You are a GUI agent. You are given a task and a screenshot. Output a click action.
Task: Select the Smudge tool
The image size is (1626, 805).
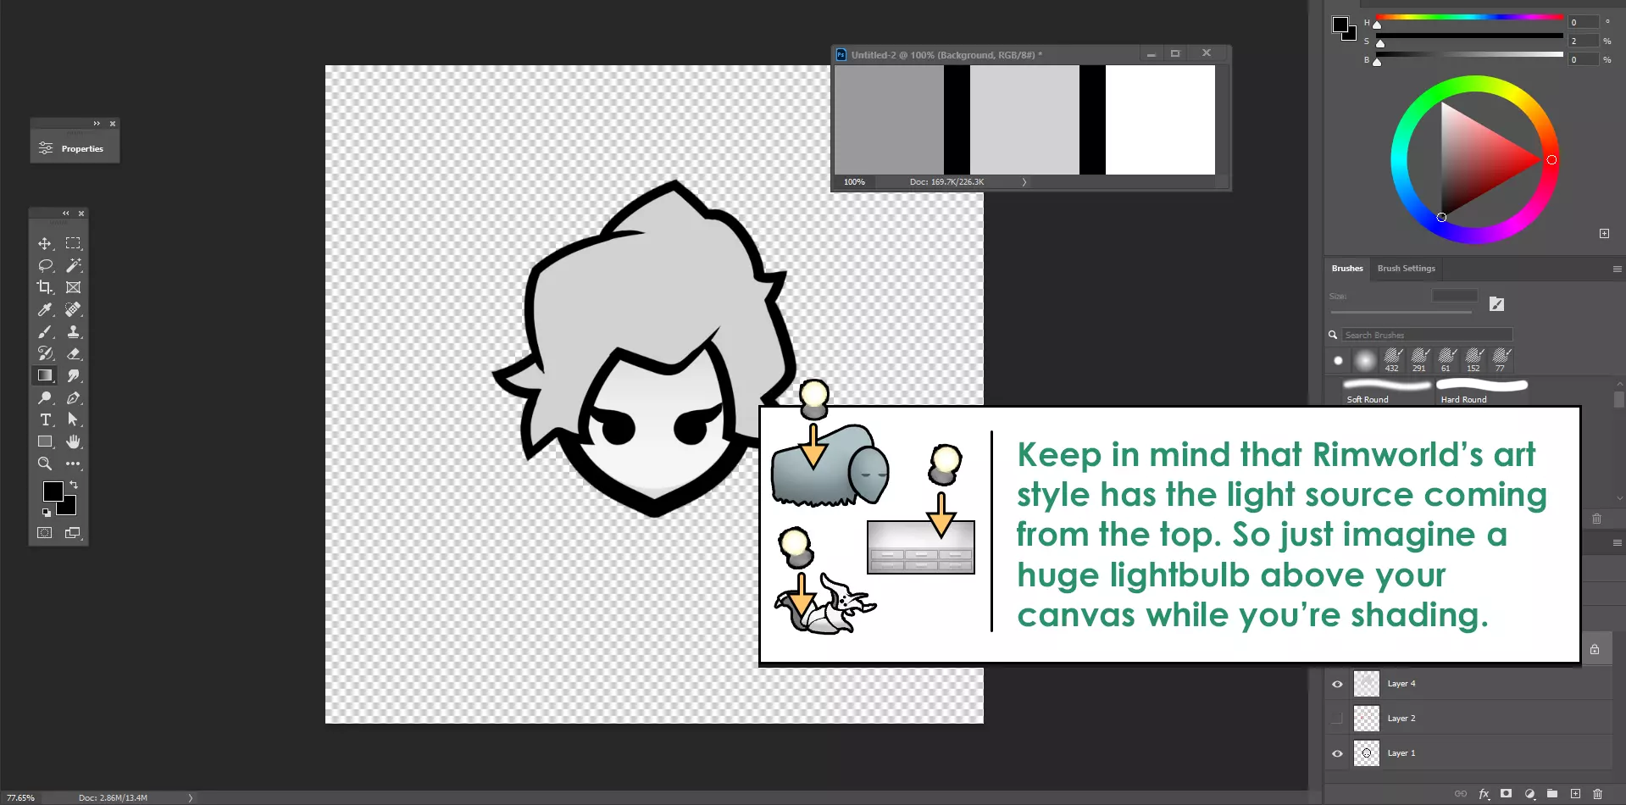[74, 375]
